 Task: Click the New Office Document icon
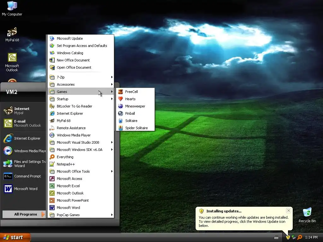tap(52, 60)
